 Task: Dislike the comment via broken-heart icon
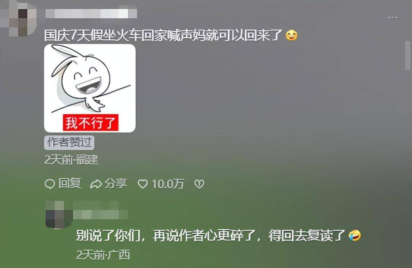[x=199, y=184]
